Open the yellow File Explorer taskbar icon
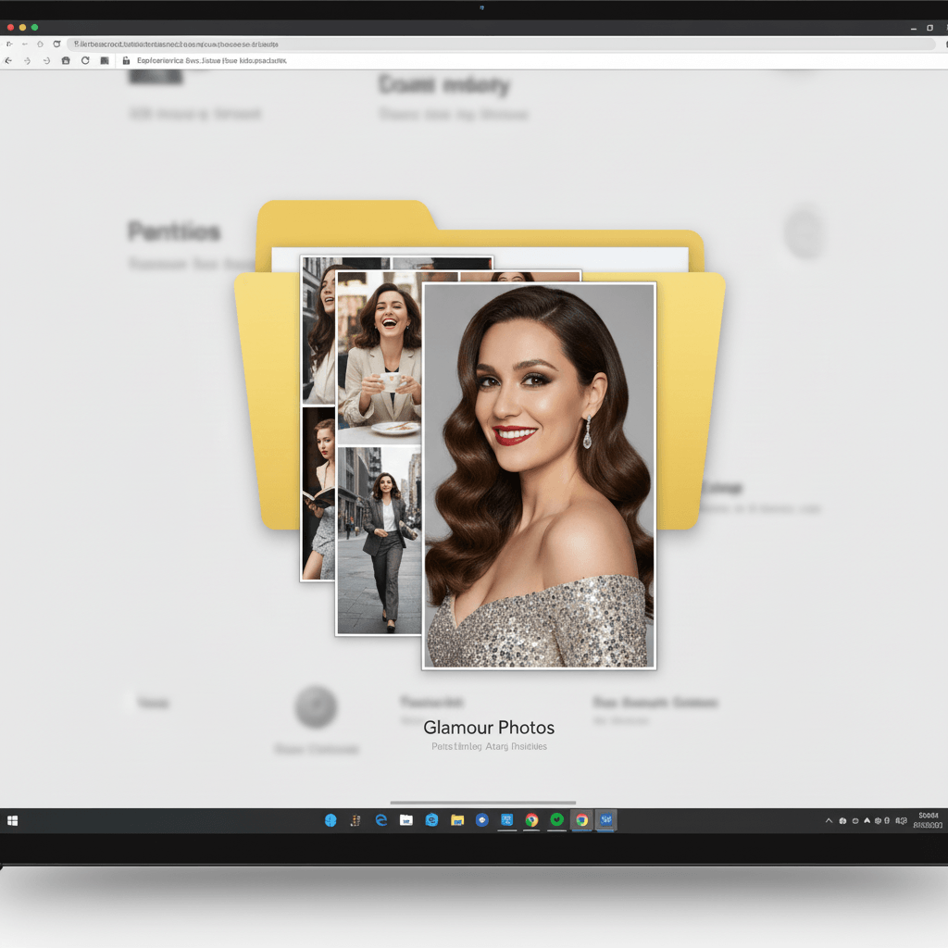 [457, 820]
